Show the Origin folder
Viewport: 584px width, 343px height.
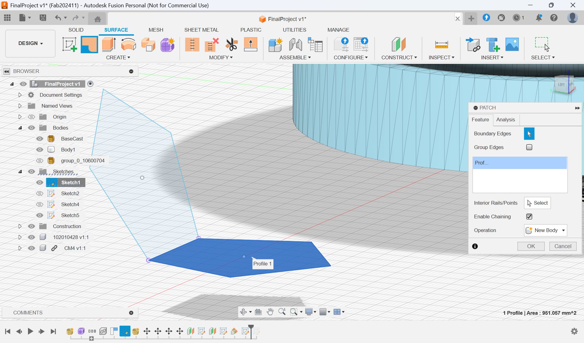(x=31, y=117)
